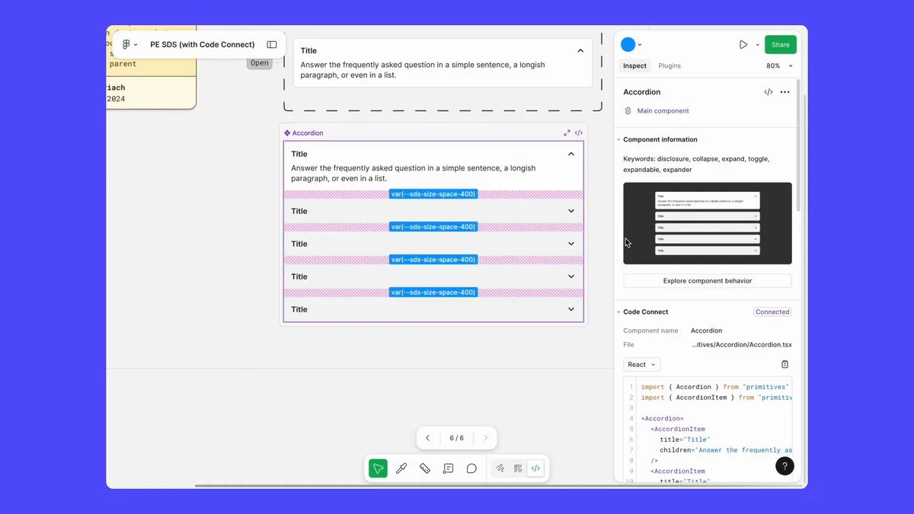Open the 80% zoom level dropdown
The height and width of the screenshot is (514, 914).
(778, 66)
